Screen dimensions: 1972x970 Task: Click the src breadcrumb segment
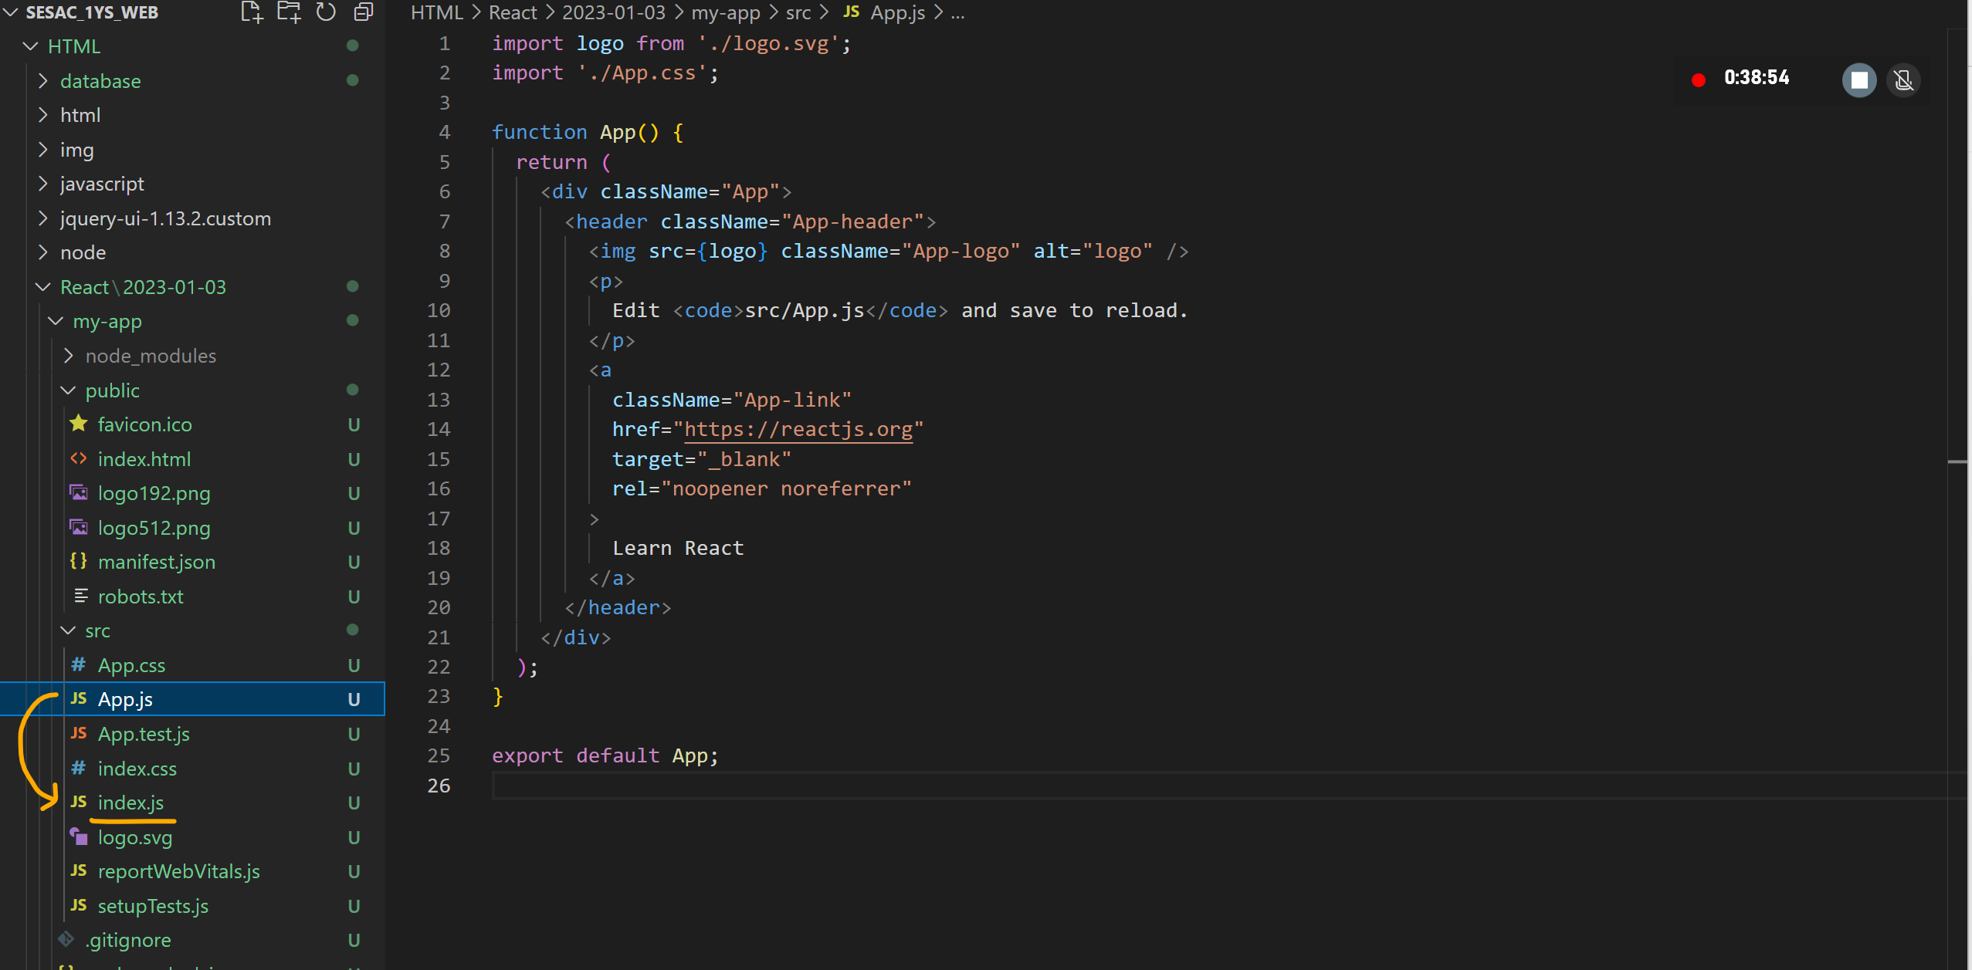(x=798, y=12)
